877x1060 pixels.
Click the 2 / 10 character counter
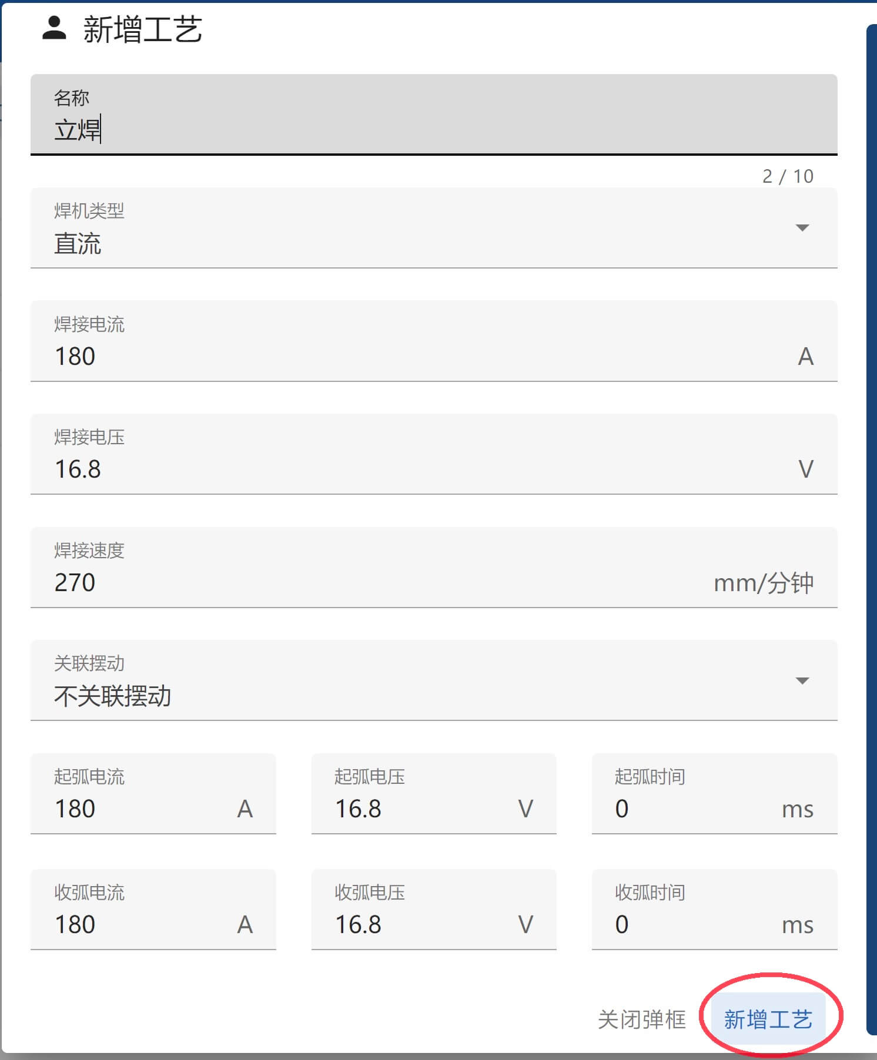point(788,176)
